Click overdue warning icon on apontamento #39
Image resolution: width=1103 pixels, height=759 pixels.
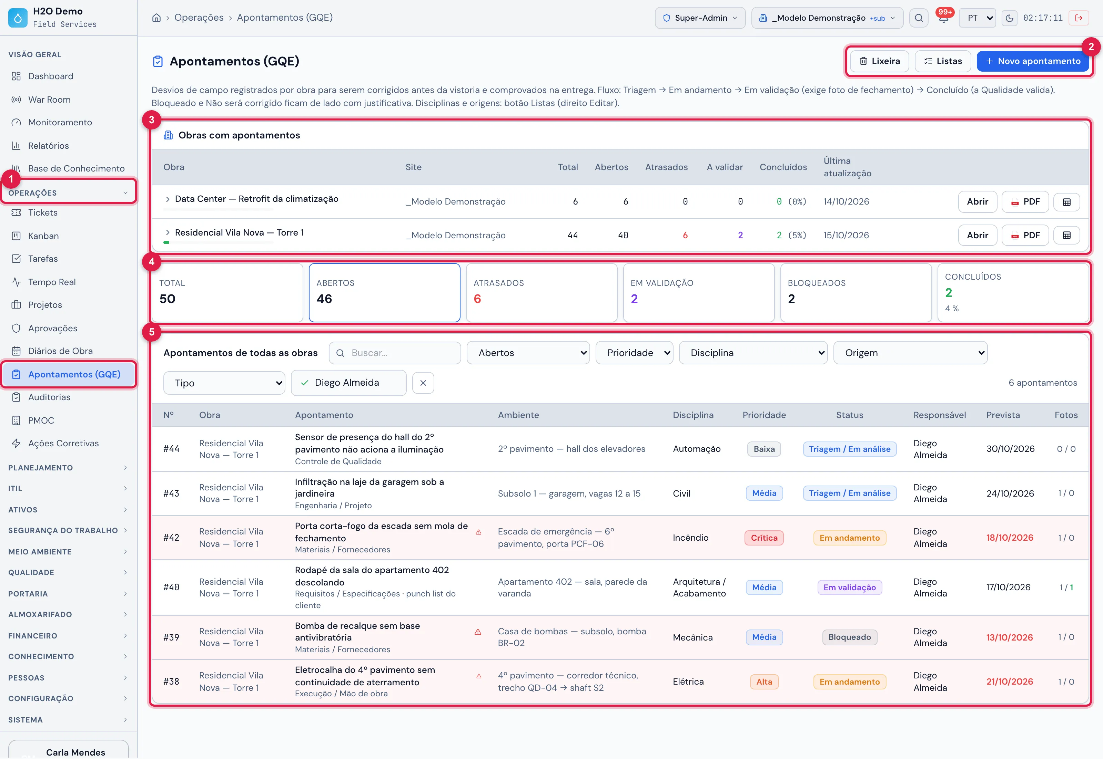pos(478,632)
